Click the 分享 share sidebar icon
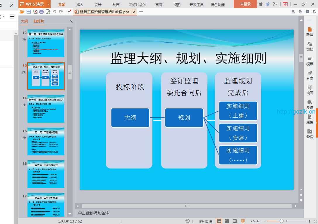This screenshot has height=224, width=318. coord(310,75)
